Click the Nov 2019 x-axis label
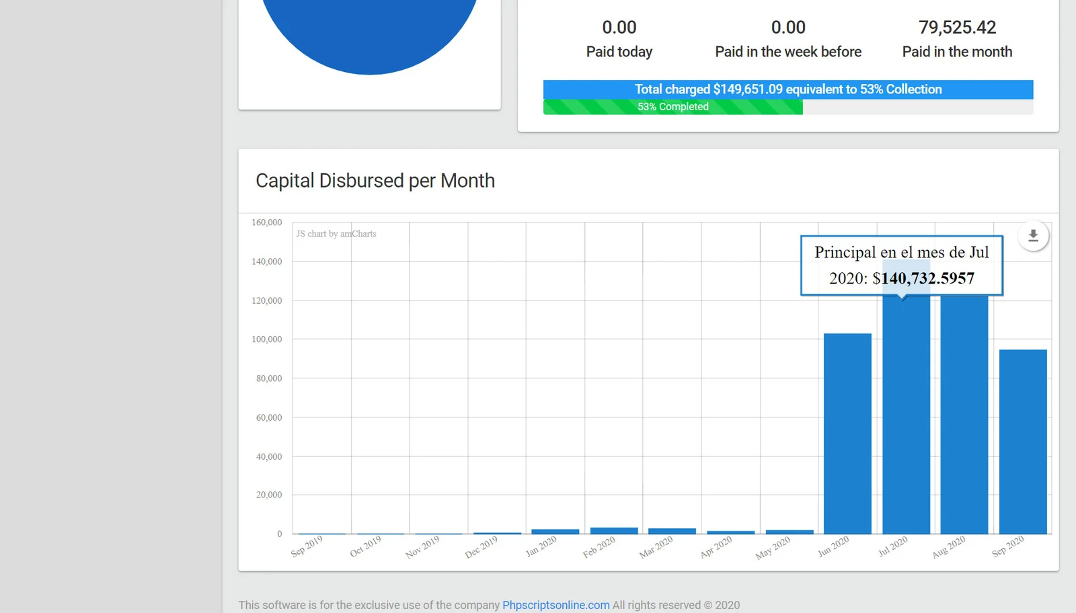This screenshot has width=1076, height=613. (422, 547)
